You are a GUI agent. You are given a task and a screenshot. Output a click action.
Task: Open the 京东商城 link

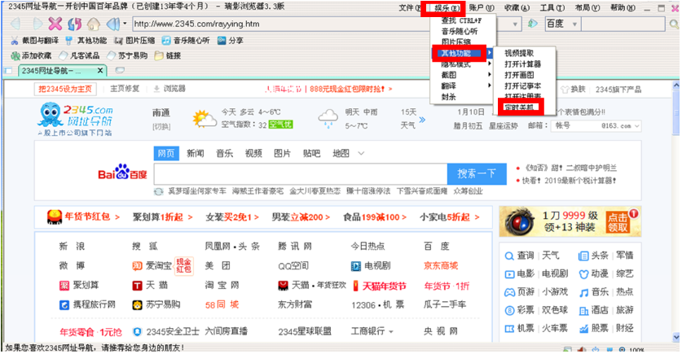[441, 266]
